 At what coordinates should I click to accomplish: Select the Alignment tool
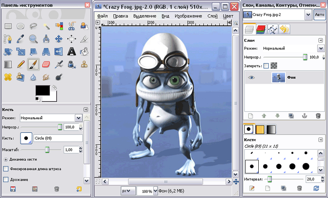point(71,39)
